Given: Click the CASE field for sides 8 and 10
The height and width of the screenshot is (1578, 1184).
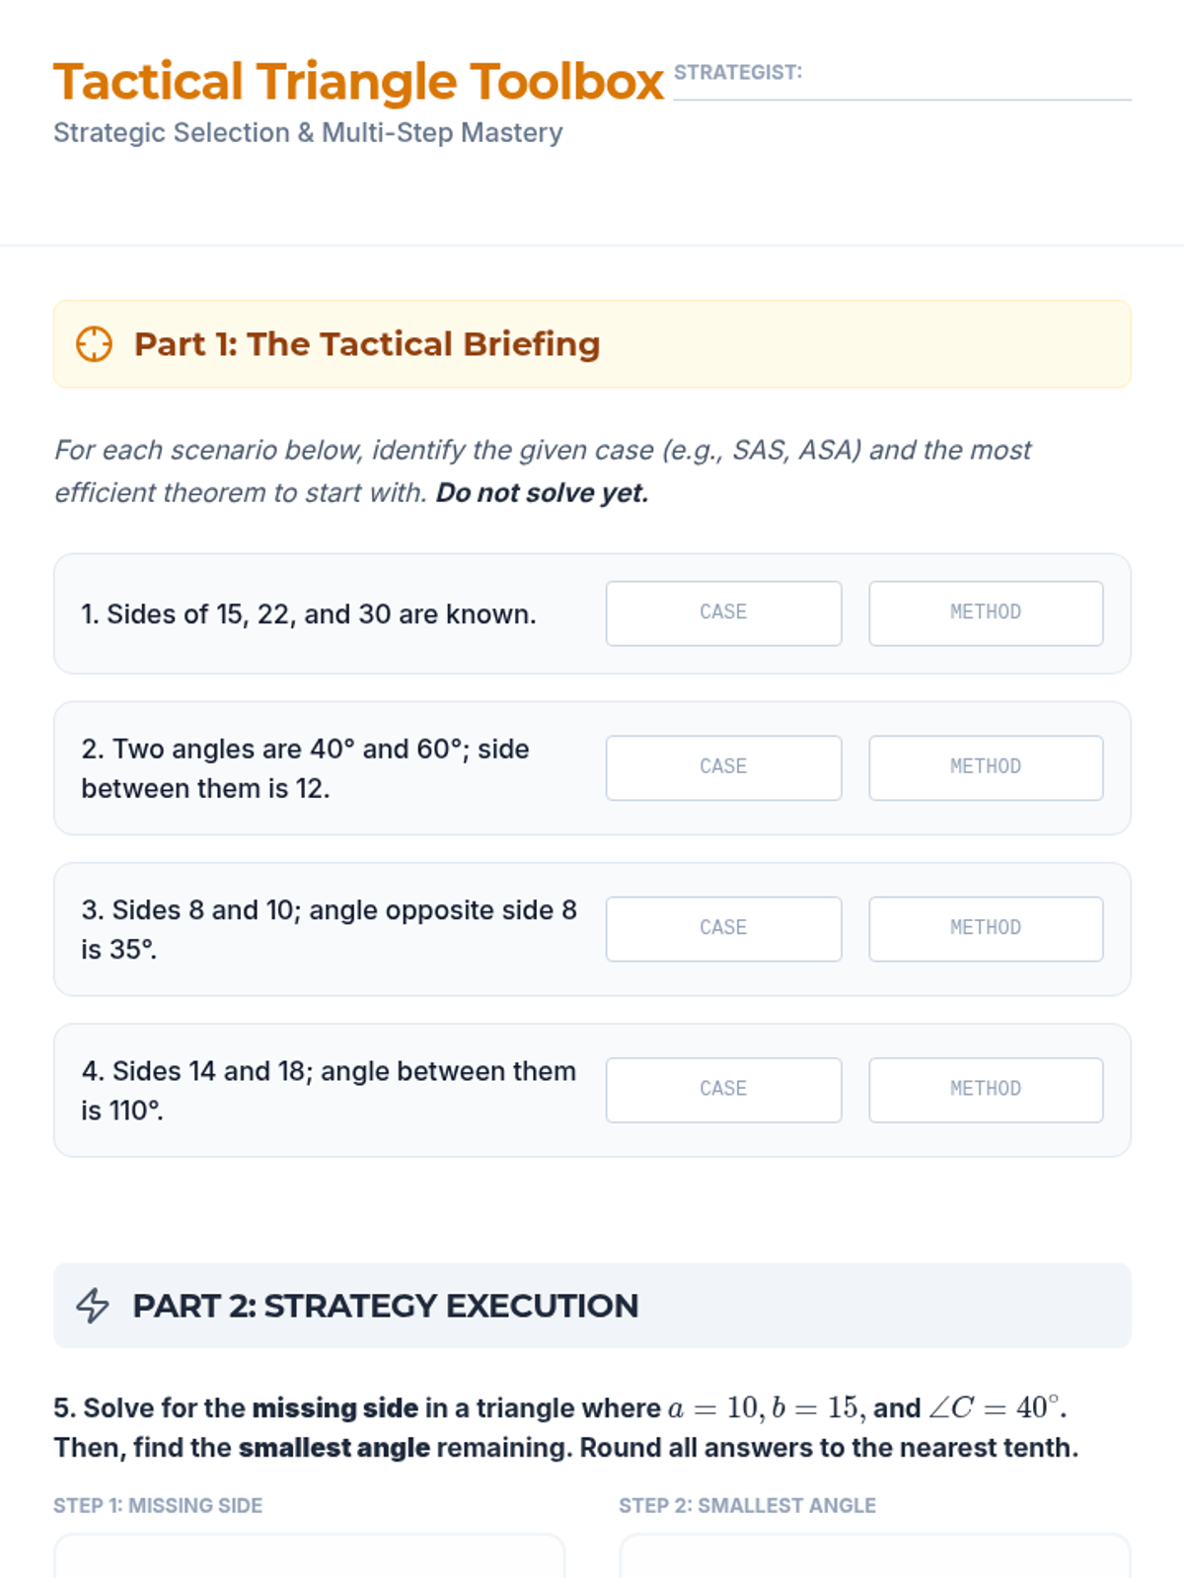Looking at the screenshot, I should [x=723, y=929].
